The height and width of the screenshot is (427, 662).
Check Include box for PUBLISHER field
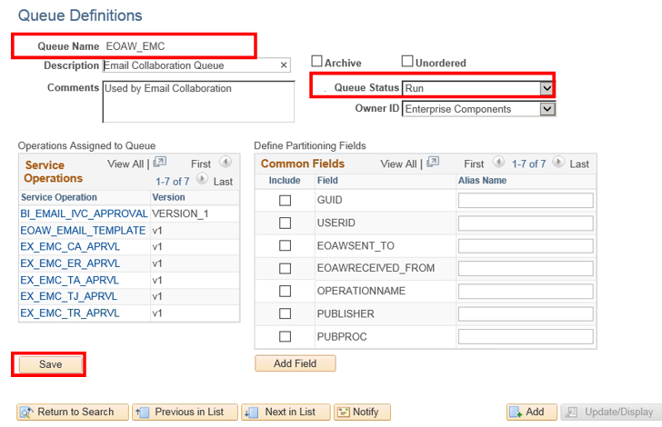point(285,313)
